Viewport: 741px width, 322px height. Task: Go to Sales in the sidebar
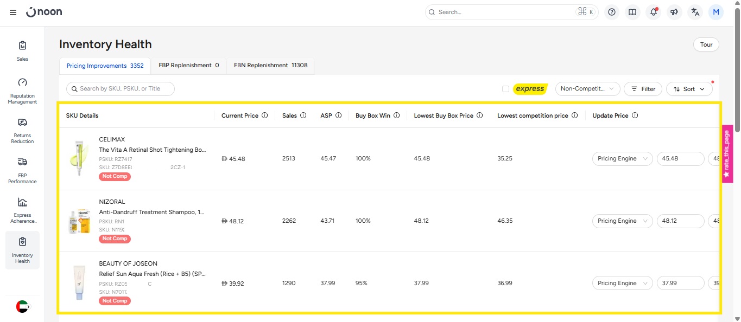point(22,50)
